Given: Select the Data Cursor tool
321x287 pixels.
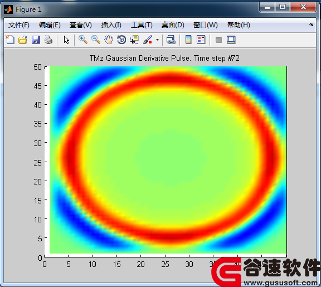Looking at the screenshot, I should pos(134,40).
